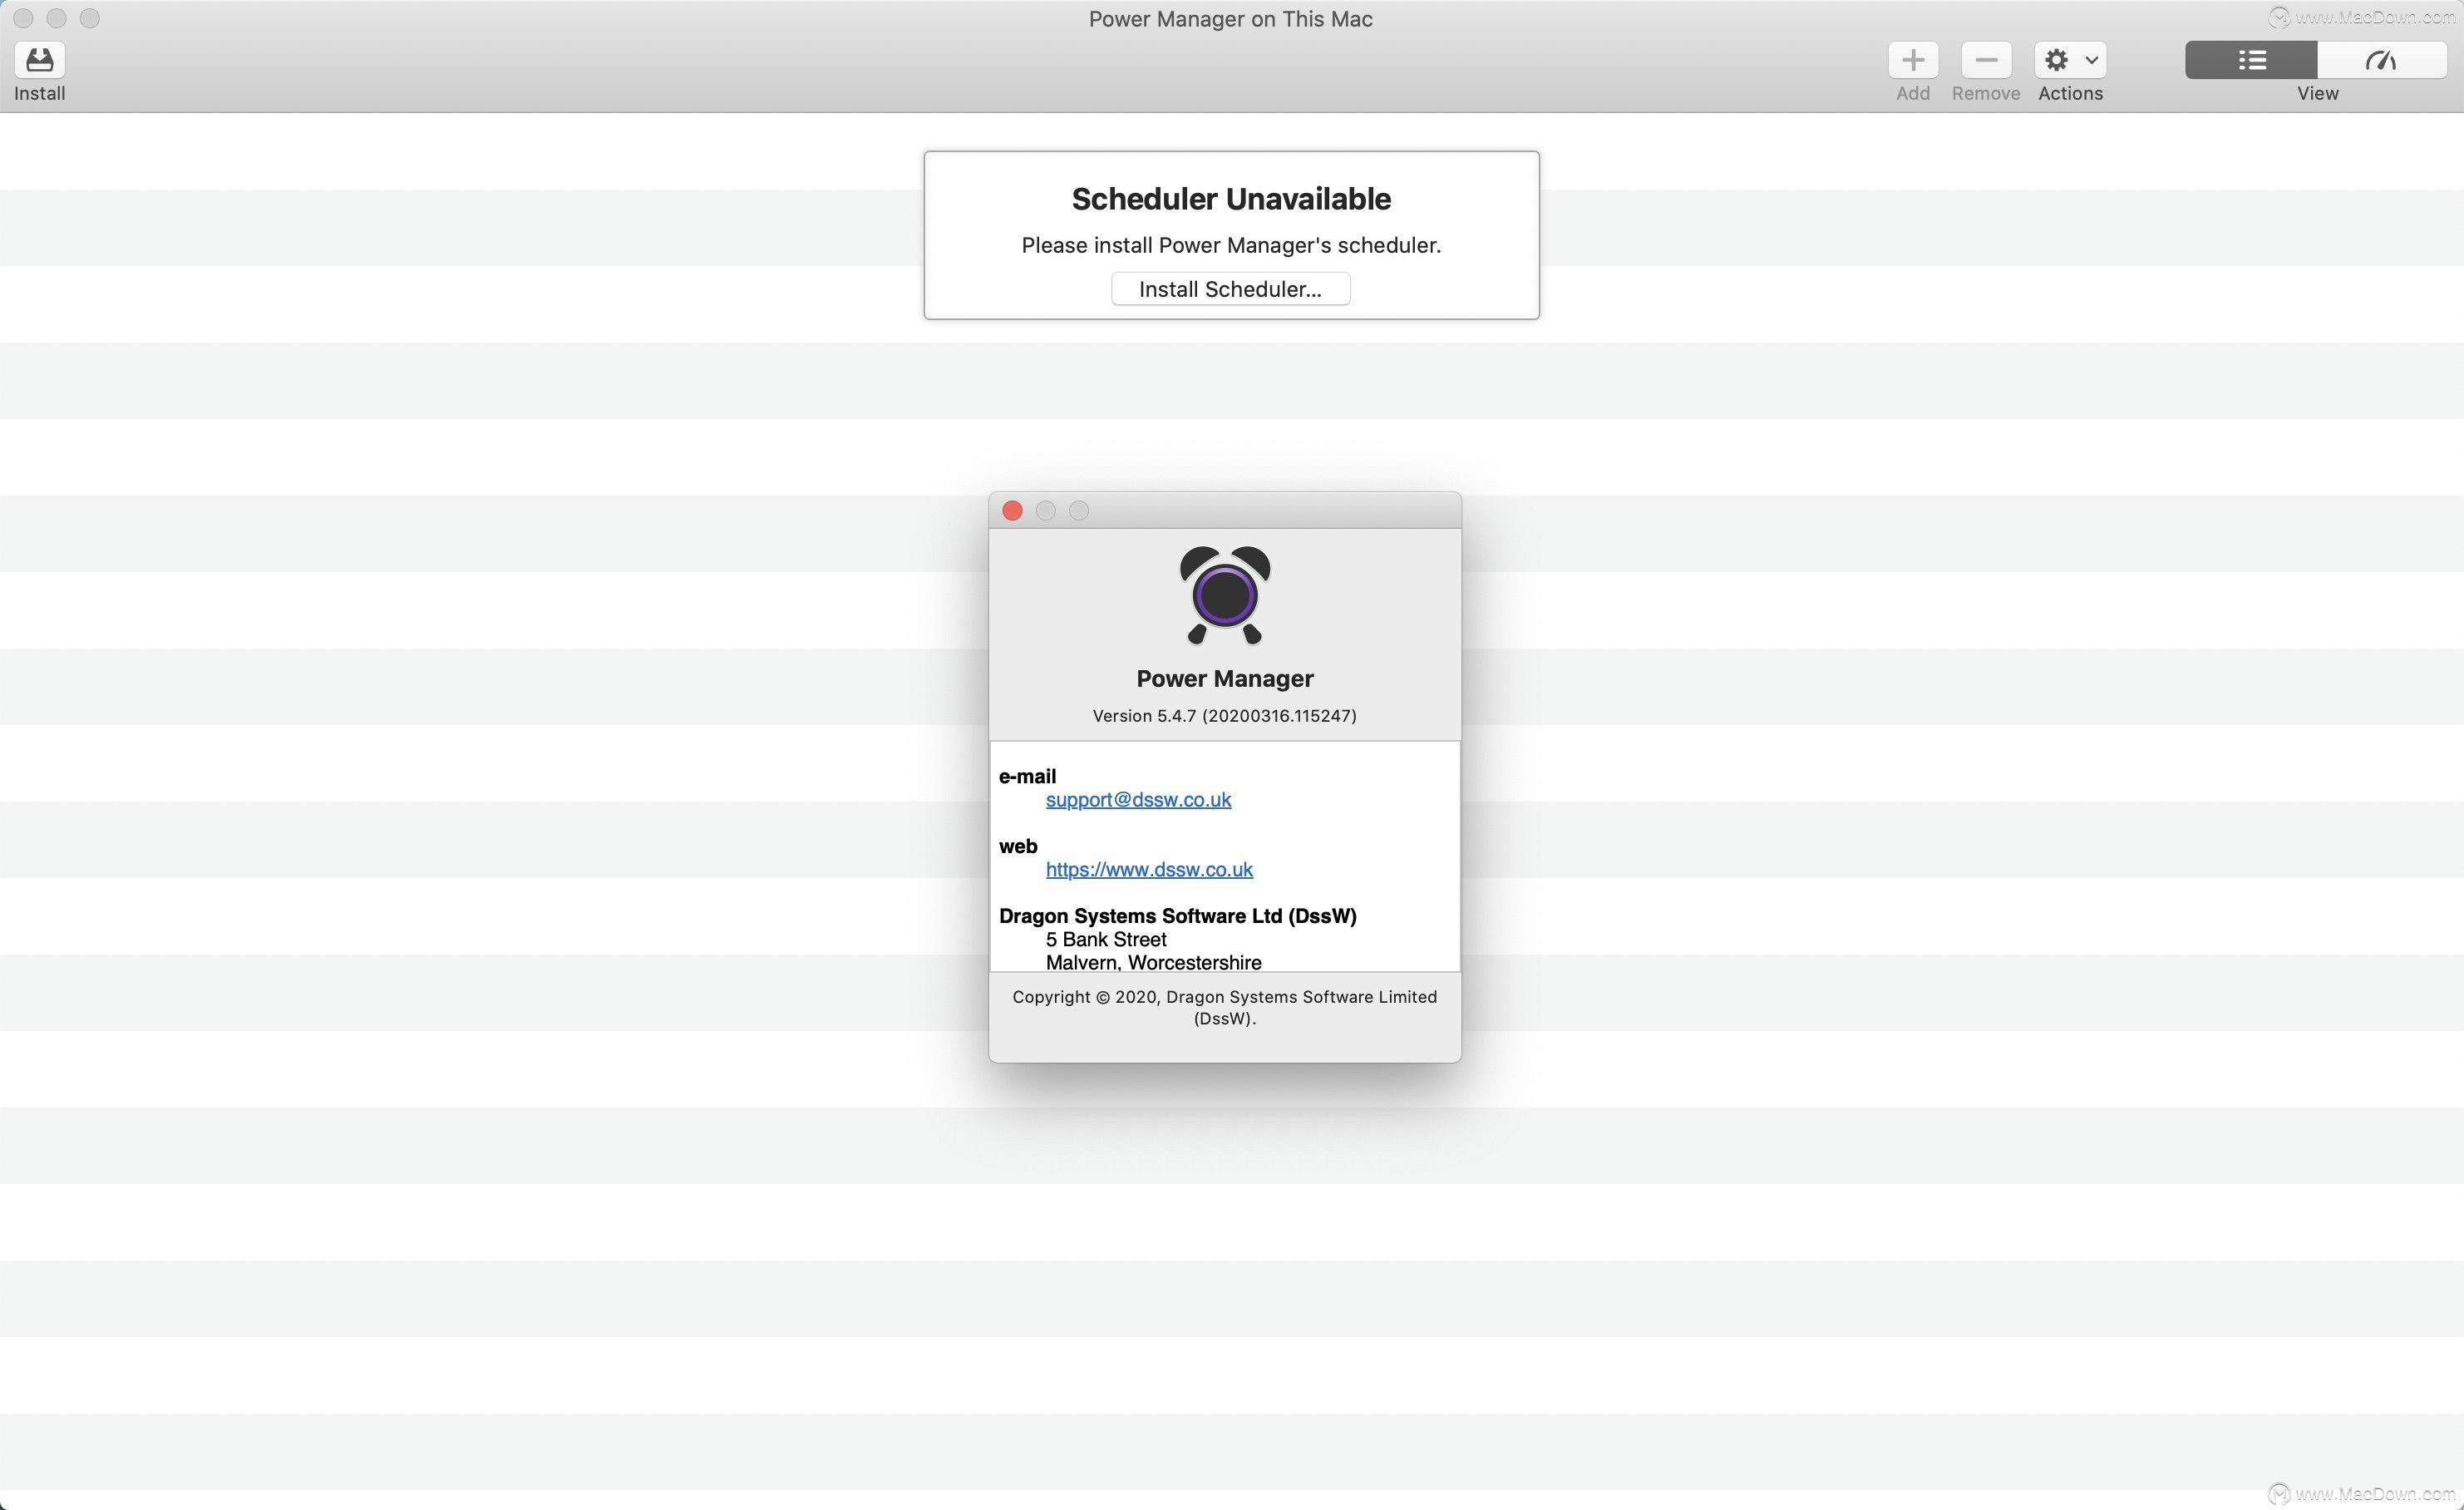This screenshot has width=2464, height=1510.
Task: Click the Add plus toolbar button
Action: (x=1912, y=60)
